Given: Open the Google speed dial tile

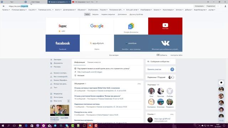Looking at the screenshot, I should (97, 26).
